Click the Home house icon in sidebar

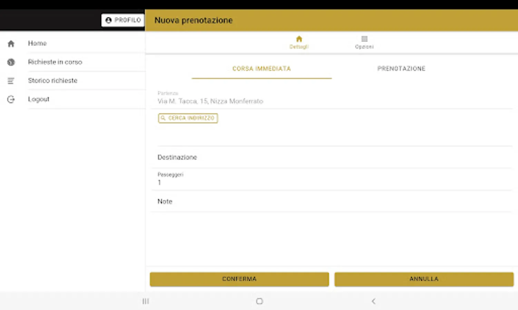click(11, 44)
